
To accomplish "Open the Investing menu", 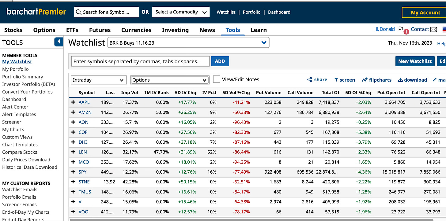I will coord(175,30).
